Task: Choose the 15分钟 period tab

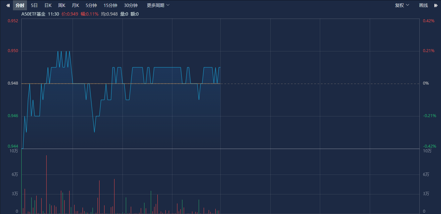Action: coord(110,5)
